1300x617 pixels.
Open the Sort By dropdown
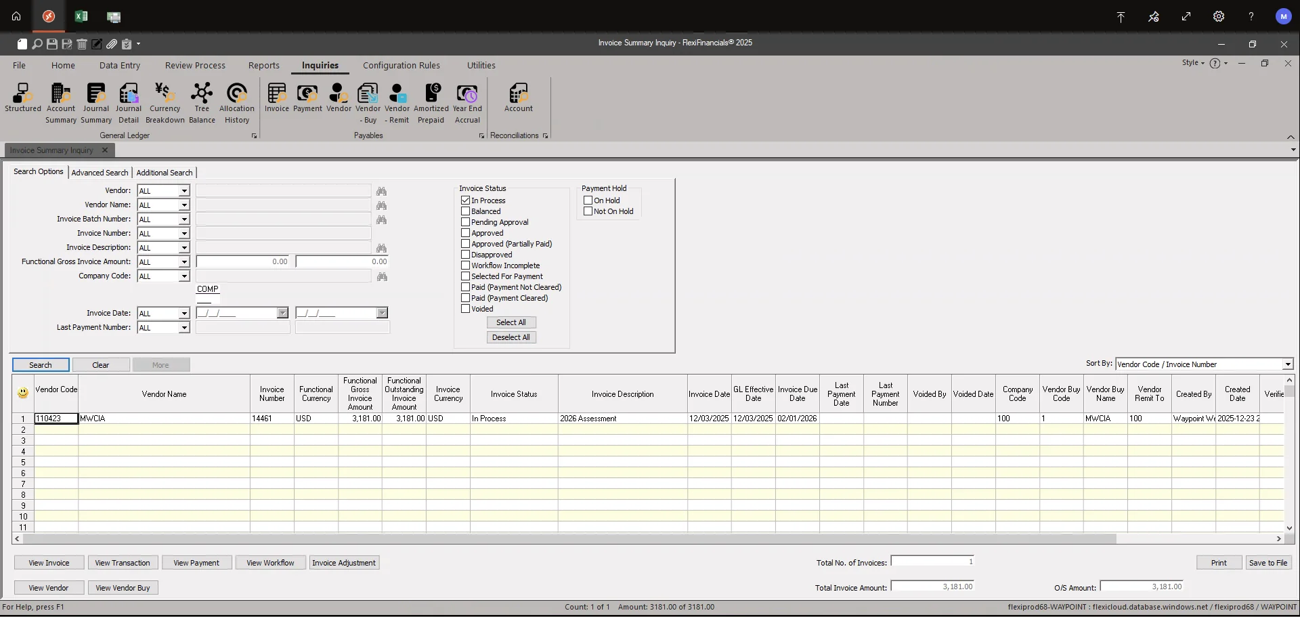coord(1287,364)
